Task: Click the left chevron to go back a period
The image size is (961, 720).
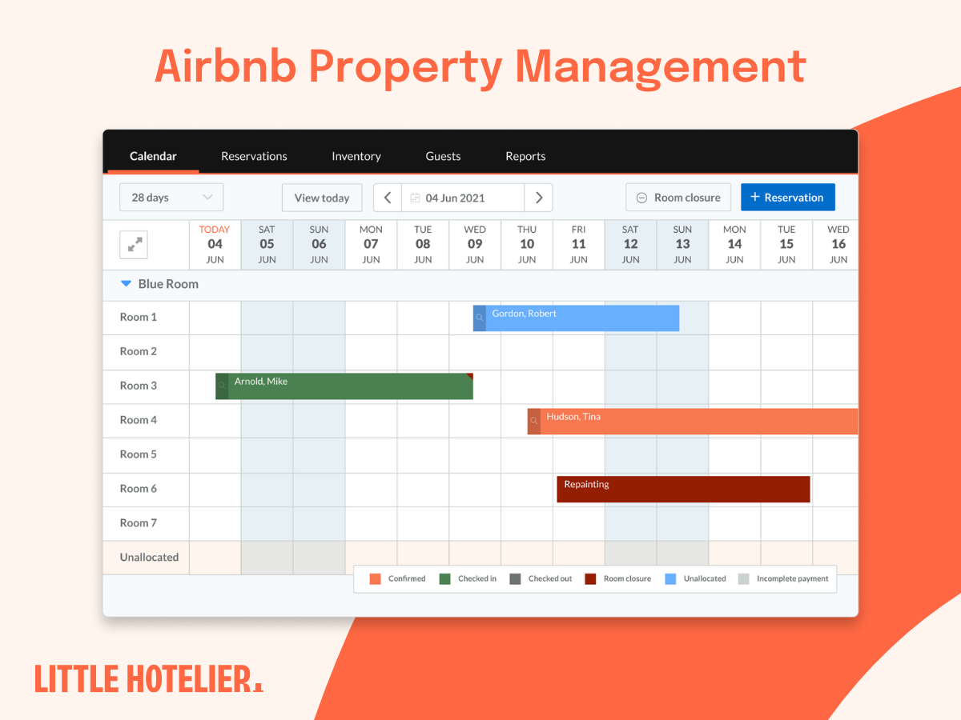Action: [x=387, y=198]
